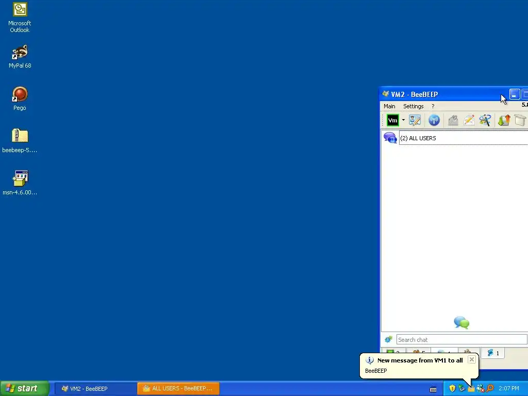The height and width of the screenshot is (396, 528).
Task: Click the keyboard icon on the taskbar
Action: coord(433,389)
